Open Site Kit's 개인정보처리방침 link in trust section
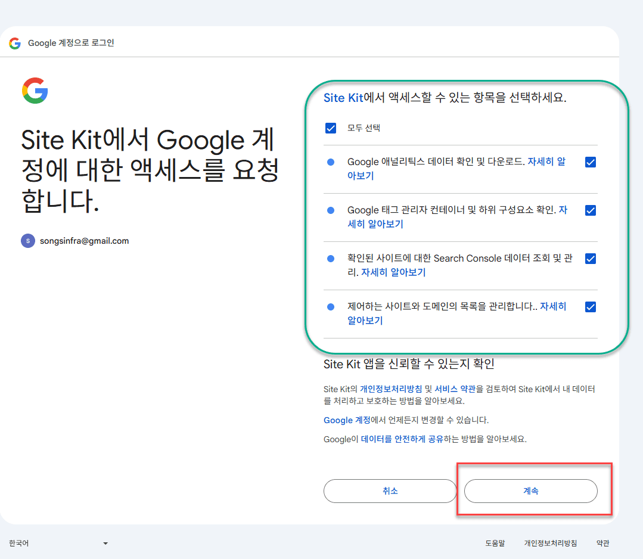 point(390,389)
